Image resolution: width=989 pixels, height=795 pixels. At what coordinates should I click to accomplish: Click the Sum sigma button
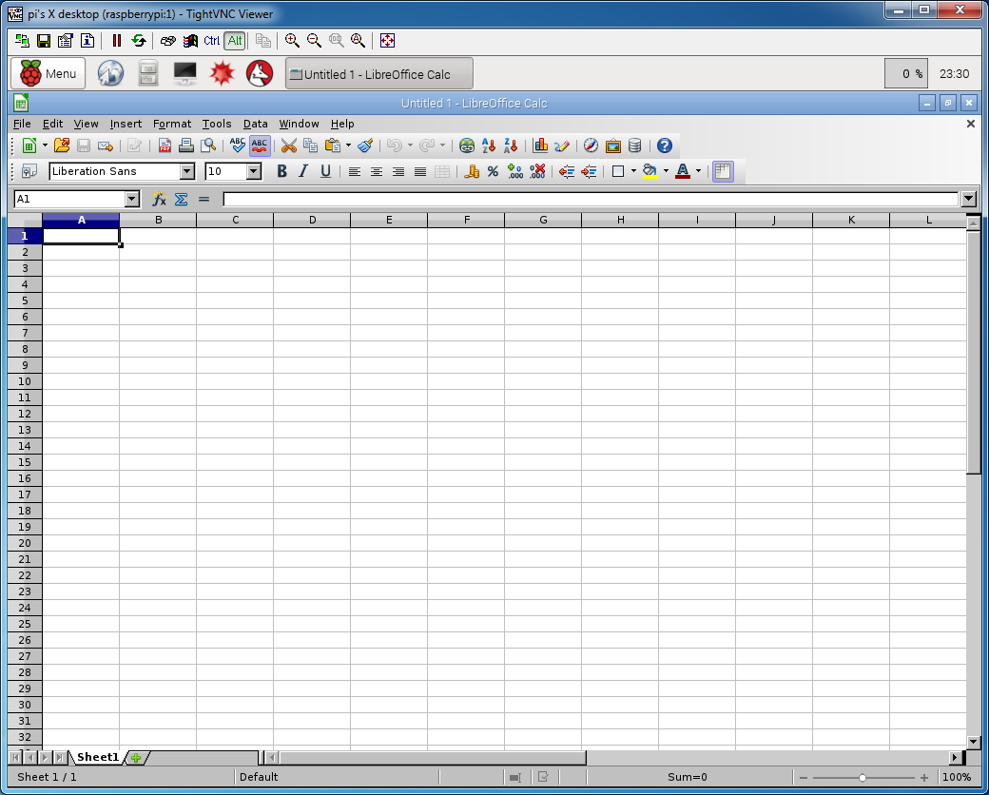click(x=181, y=200)
